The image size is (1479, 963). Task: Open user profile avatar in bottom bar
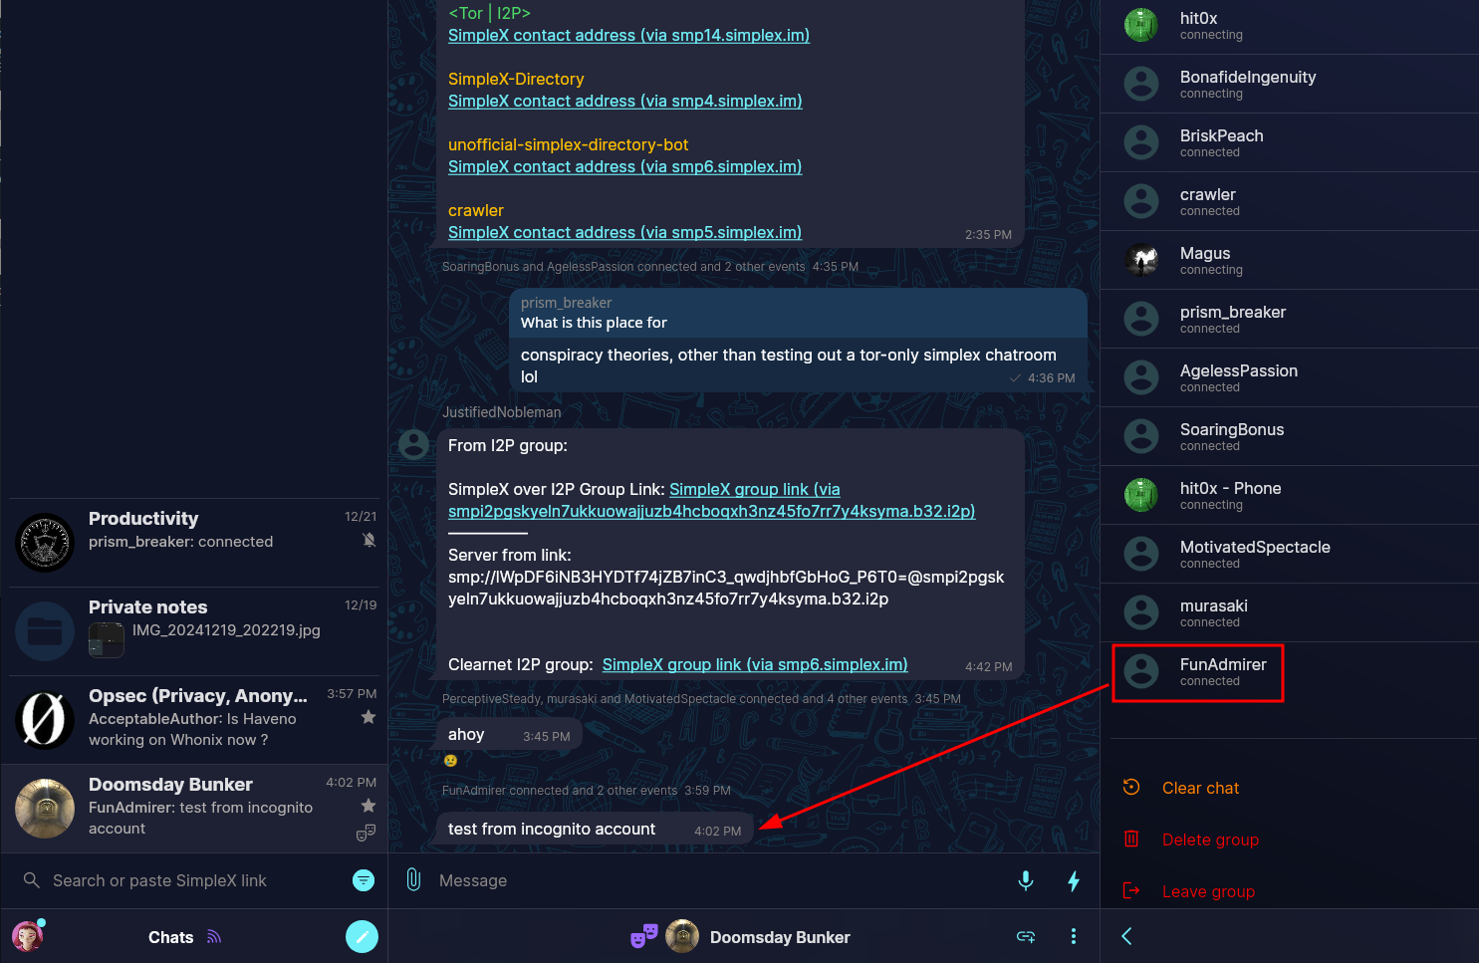(27, 936)
